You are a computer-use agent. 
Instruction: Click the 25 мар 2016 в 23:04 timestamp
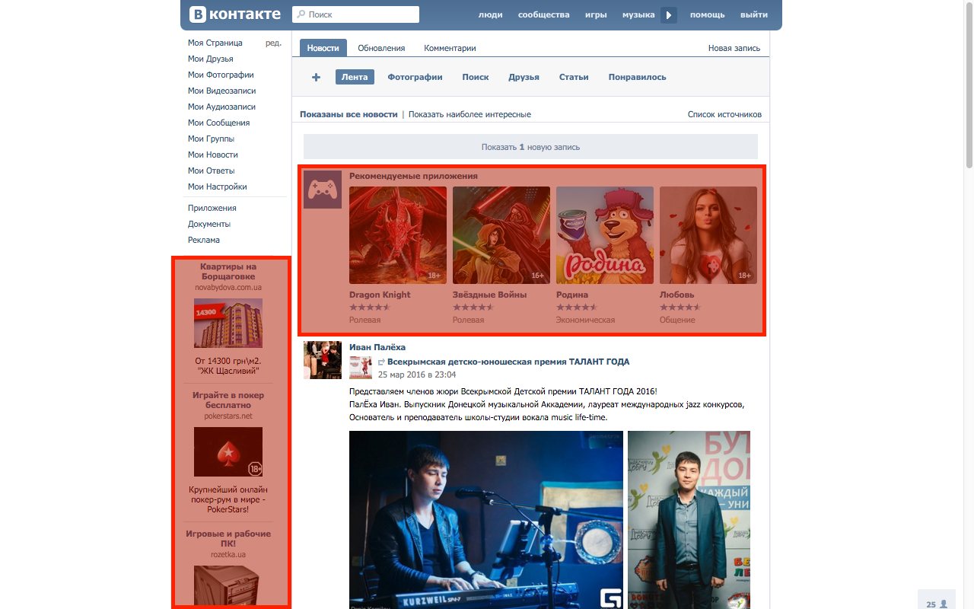click(x=416, y=375)
